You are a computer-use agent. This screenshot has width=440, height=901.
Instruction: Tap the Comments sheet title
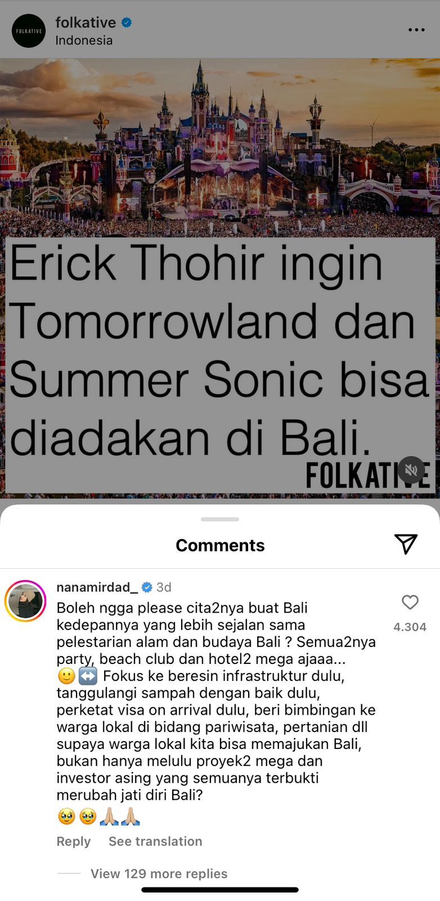click(x=220, y=545)
